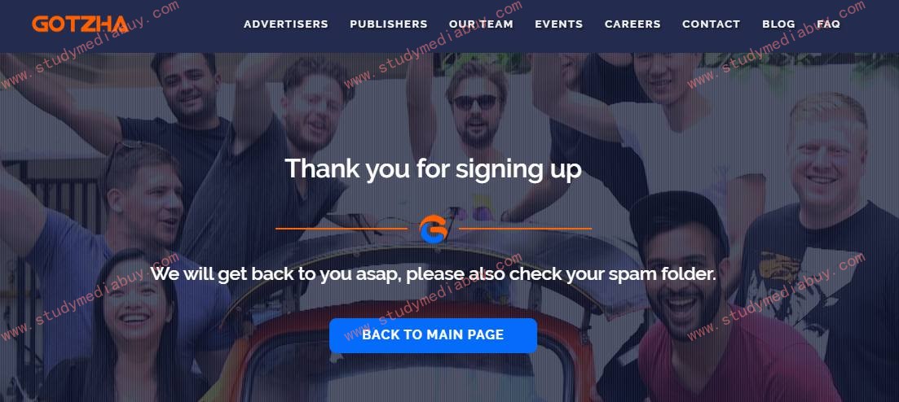Select Events in the navigation bar
The height and width of the screenshot is (402, 899).
point(559,24)
